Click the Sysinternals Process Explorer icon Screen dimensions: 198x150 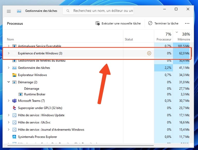pyautogui.click(x=14, y=137)
